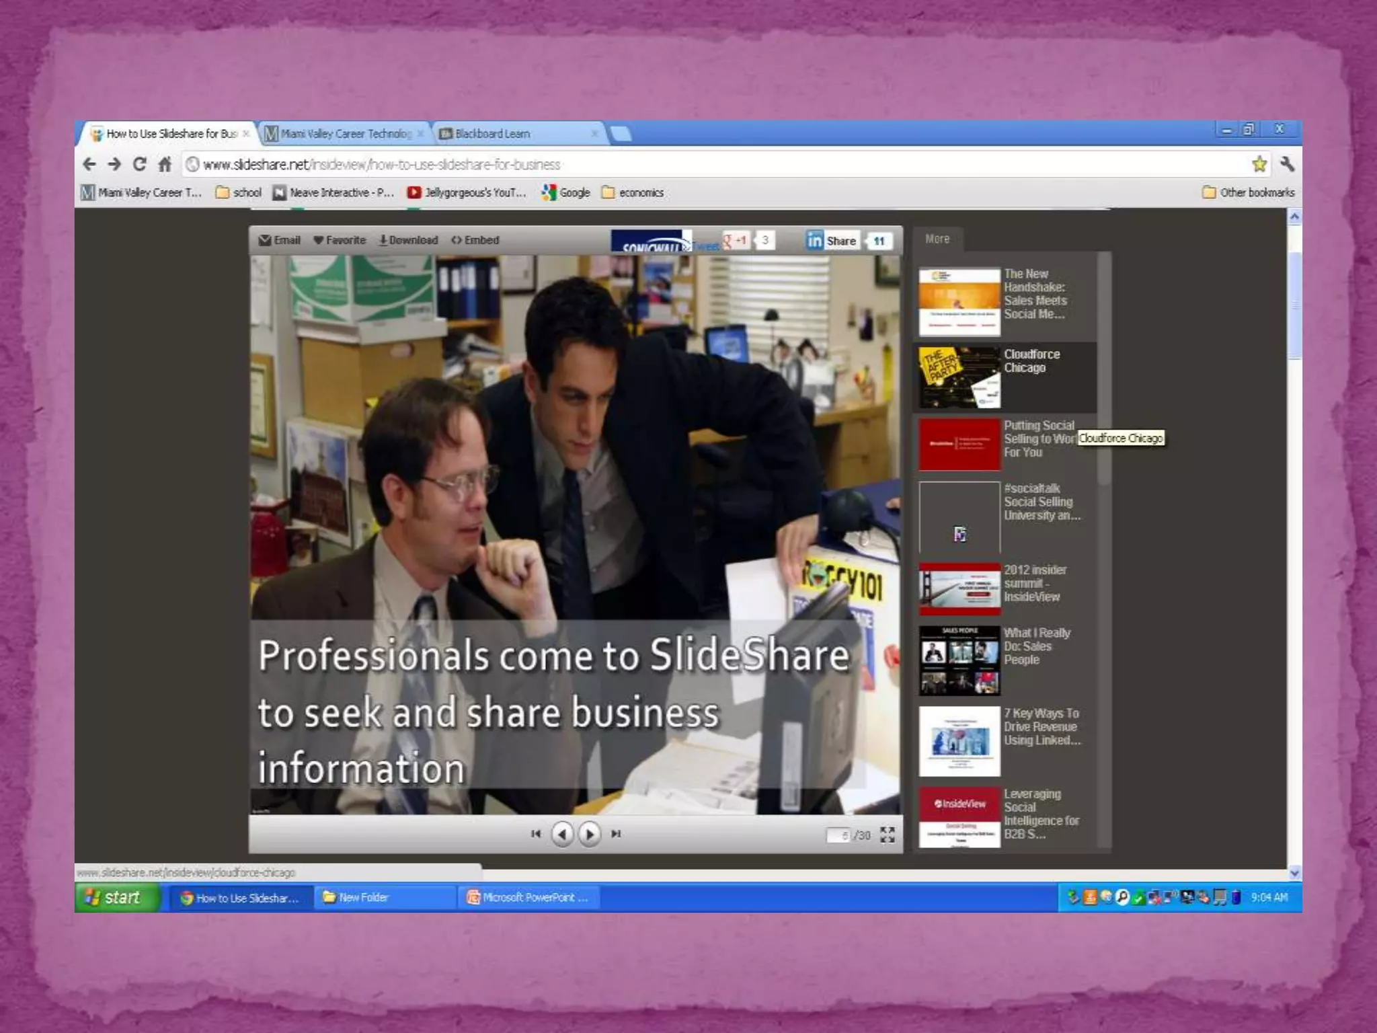
Task: Share presentation on LinkedIn
Action: tap(832, 241)
